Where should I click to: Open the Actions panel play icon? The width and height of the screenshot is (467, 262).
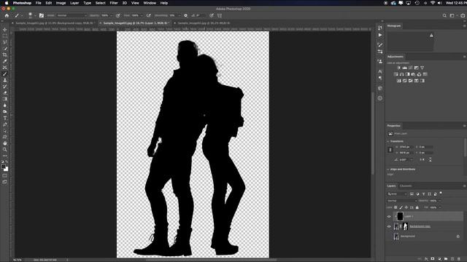(380, 35)
